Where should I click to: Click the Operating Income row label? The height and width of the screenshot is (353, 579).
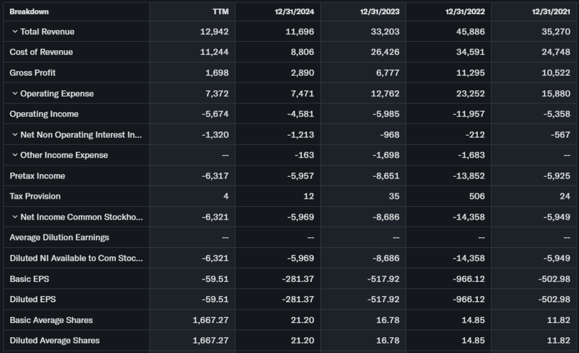[x=44, y=114]
